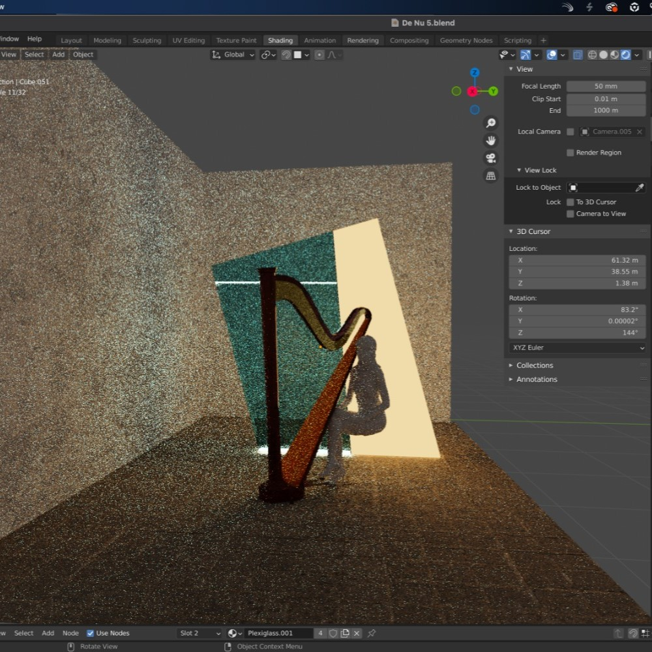652x652 pixels.
Task: Enable the Render Region checkbox
Action: 570,153
